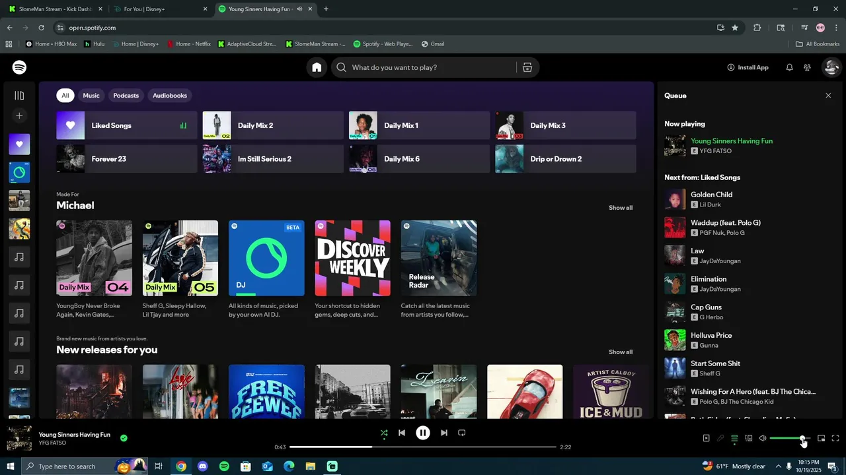Open the Free Peewee new release cover
846x475 pixels.
tap(266, 392)
